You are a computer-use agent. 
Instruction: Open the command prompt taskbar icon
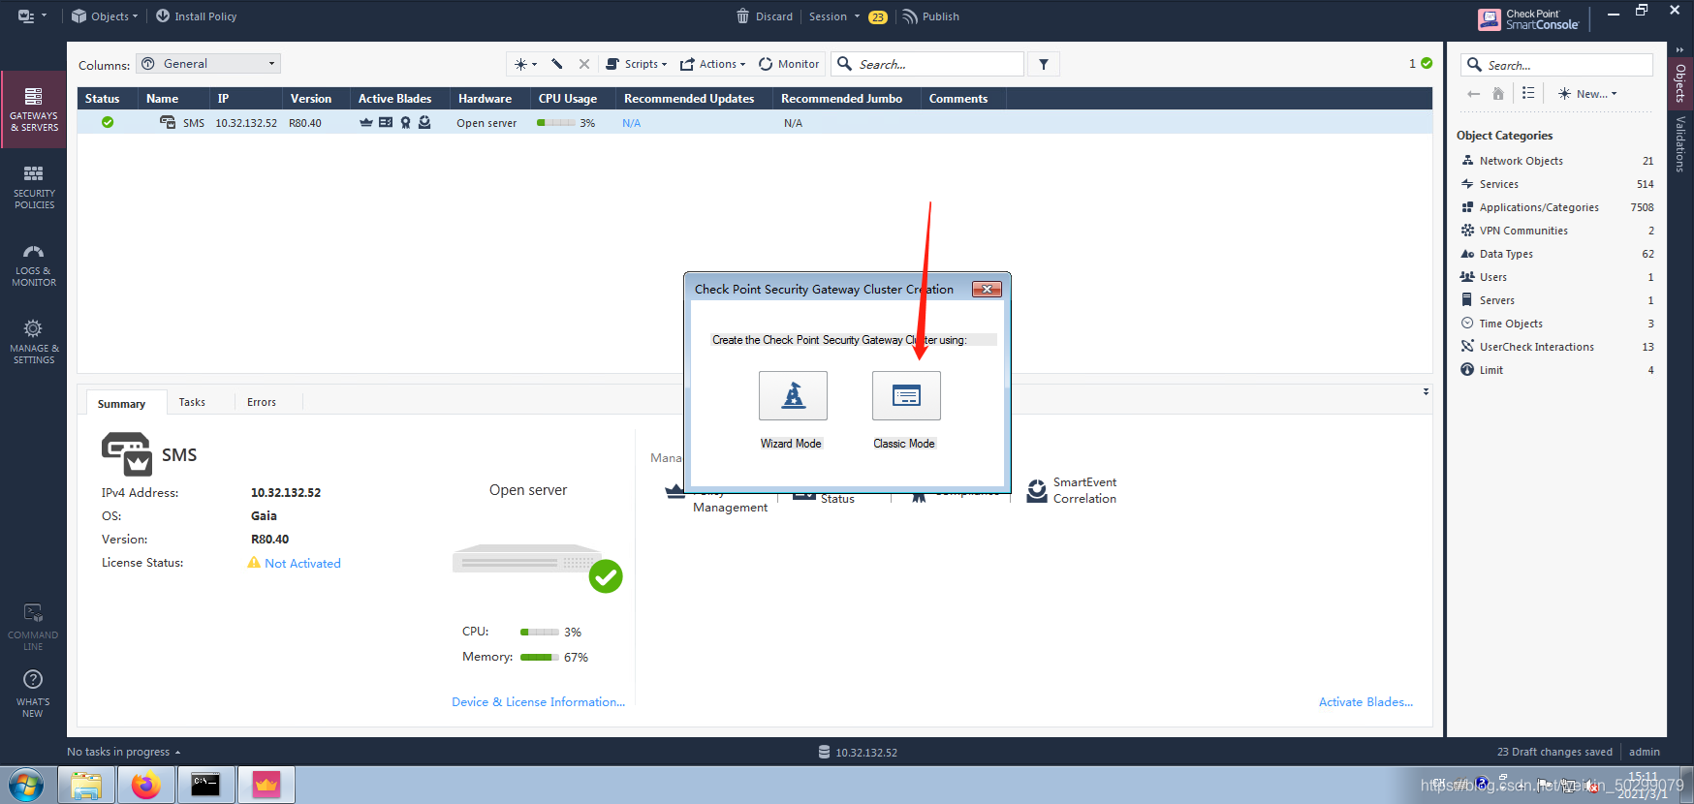tap(205, 785)
